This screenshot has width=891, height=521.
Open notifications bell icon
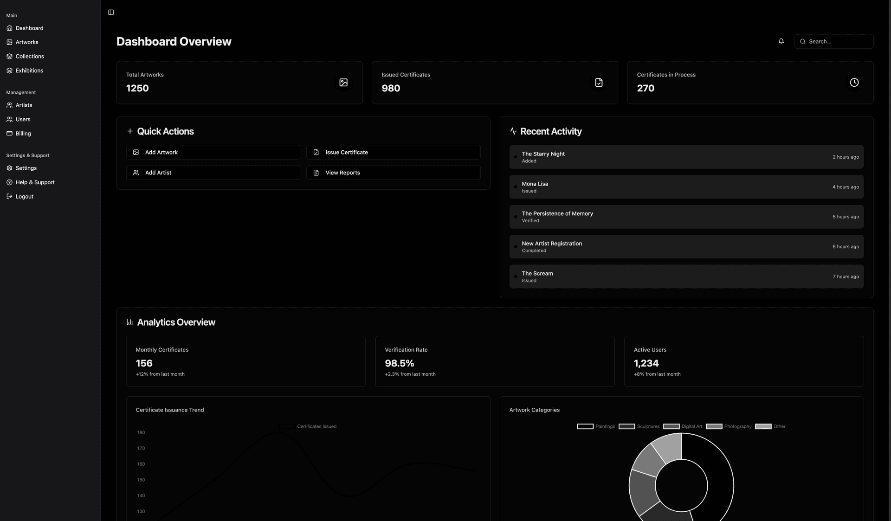pyautogui.click(x=781, y=41)
